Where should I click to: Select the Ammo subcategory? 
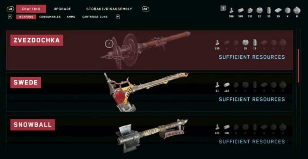click(x=71, y=17)
